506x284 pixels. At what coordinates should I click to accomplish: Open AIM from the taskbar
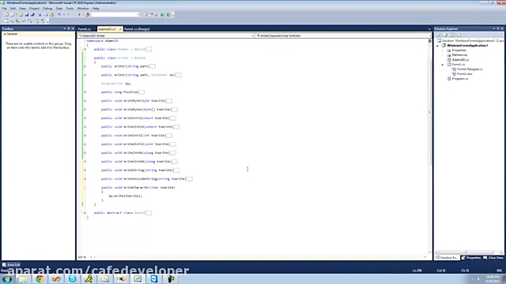click(89, 279)
